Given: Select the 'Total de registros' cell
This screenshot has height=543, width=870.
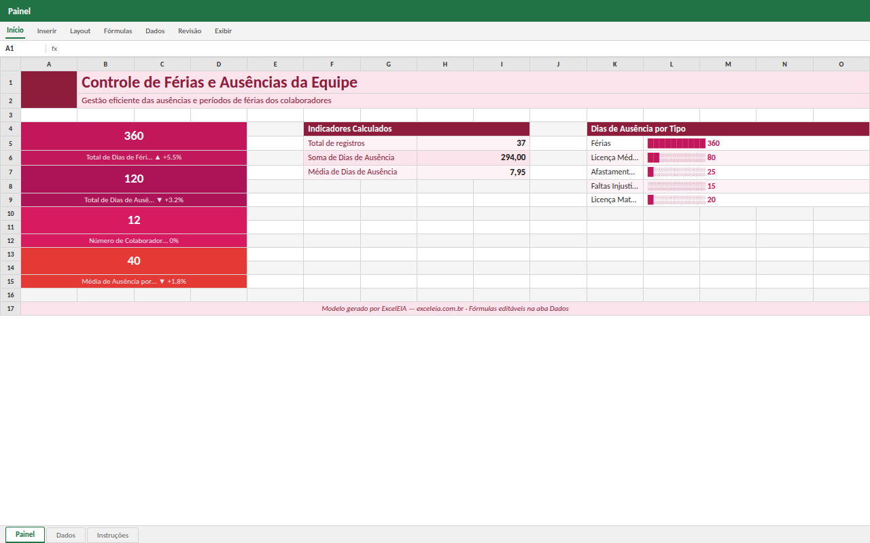Looking at the screenshot, I should (360, 143).
